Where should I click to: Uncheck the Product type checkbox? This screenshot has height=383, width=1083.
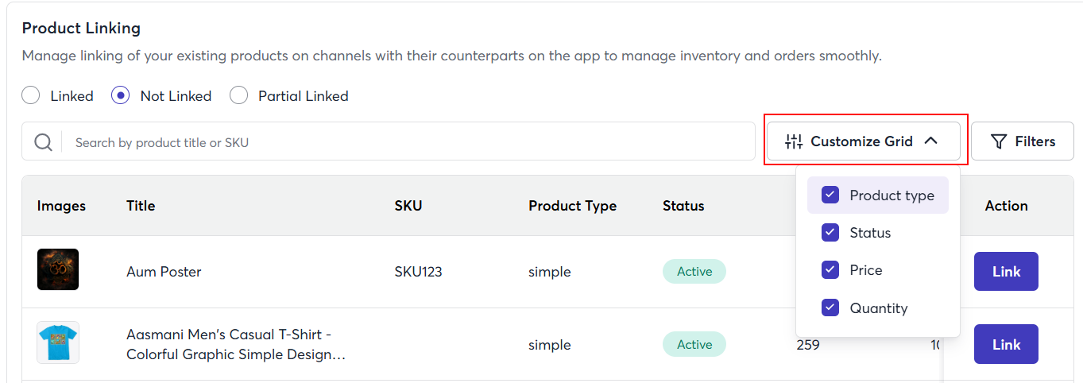[x=830, y=195]
